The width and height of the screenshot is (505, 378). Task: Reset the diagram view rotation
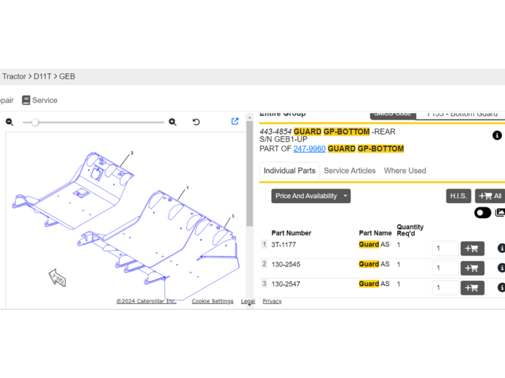pyautogui.click(x=196, y=122)
